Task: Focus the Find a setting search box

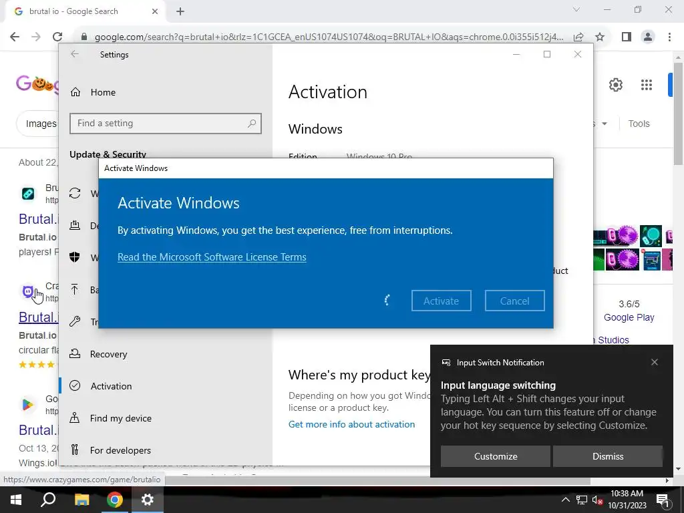Action: 166,124
